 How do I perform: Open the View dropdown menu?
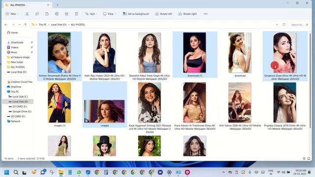pos(109,14)
